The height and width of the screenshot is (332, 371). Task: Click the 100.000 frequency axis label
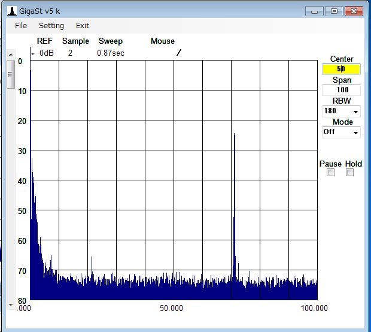pyautogui.click(x=314, y=308)
